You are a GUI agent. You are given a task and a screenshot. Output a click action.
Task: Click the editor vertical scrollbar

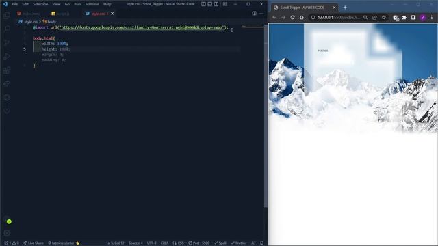[x=266, y=115]
